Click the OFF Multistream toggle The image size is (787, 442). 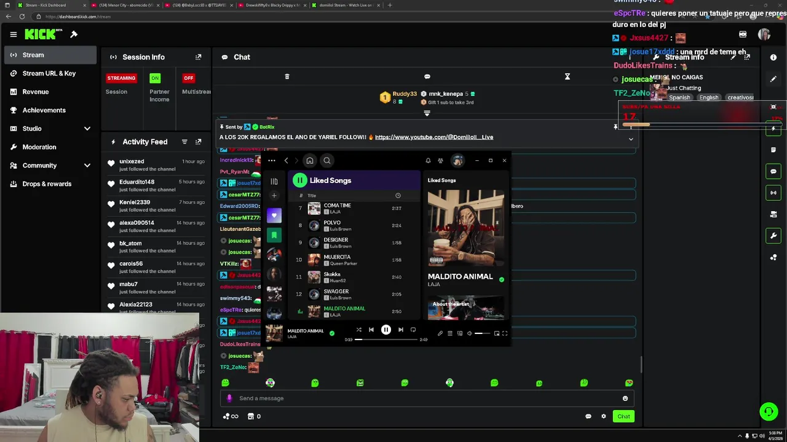pyautogui.click(x=189, y=78)
